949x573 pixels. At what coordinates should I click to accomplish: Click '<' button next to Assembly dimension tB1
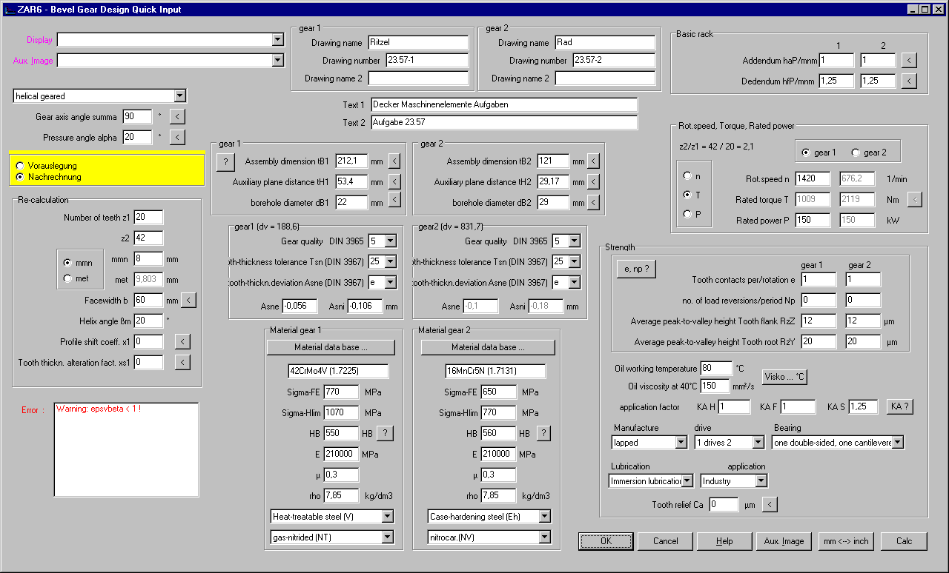[394, 161]
